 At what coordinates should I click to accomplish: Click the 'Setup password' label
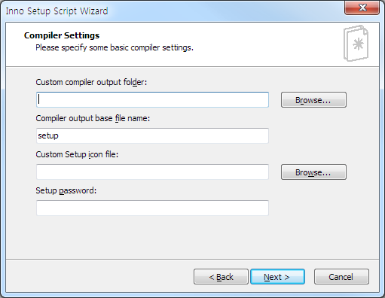(x=66, y=190)
